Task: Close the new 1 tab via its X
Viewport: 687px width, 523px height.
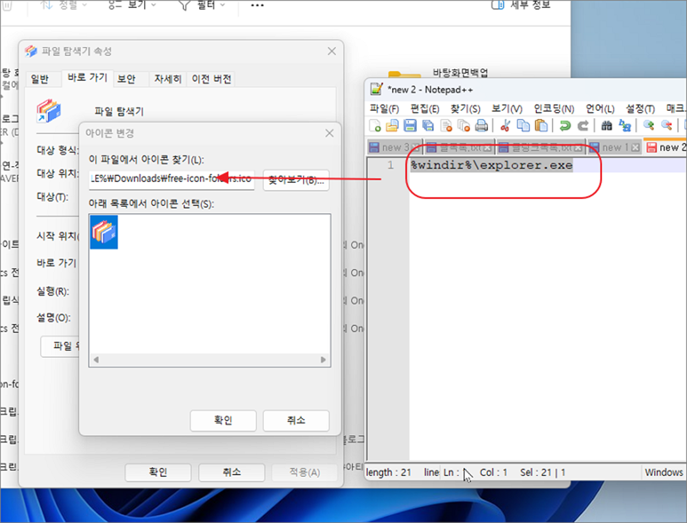Action: point(635,148)
